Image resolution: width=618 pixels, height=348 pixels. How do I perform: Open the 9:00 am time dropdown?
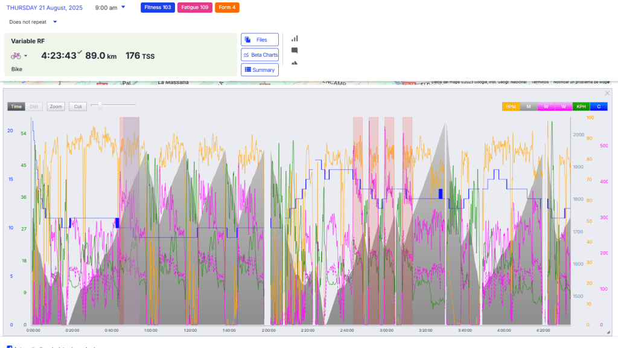coord(123,7)
